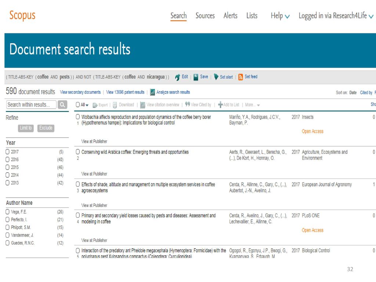This screenshot has height=282, width=376.
Task: Check the 2013 year filter
Action: click(x=7, y=183)
